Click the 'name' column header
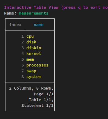 (x=39, y=25)
